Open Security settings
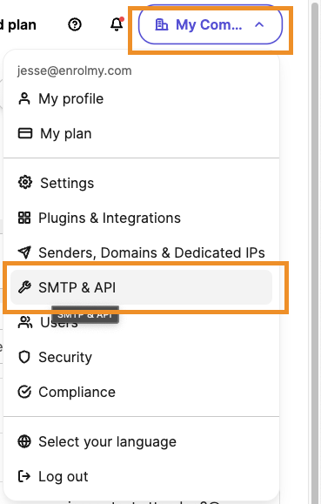This screenshot has width=321, height=504. (142, 357)
